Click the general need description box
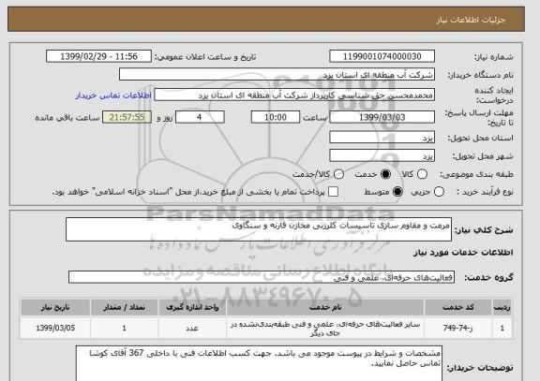Image resolution: width=540 pixels, height=381 pixels. [259, 229]
